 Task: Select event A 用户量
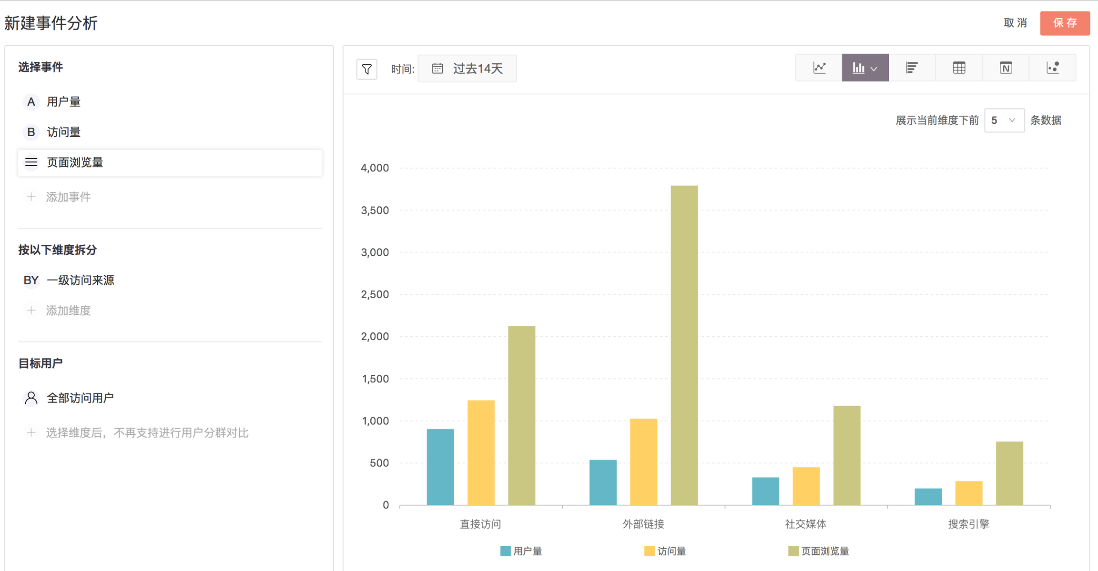[63, 101]
